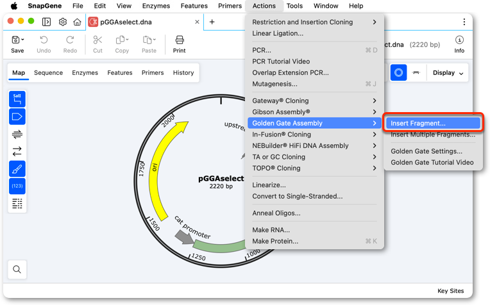Click the dotted lines layout side icon
Image resolution: width=490 pixels, height=305 pixels.
(17, 204)
